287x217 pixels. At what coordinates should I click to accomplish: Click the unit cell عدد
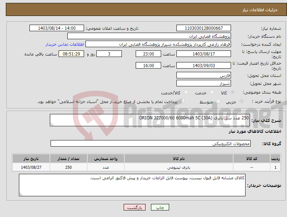click(106, 167)
